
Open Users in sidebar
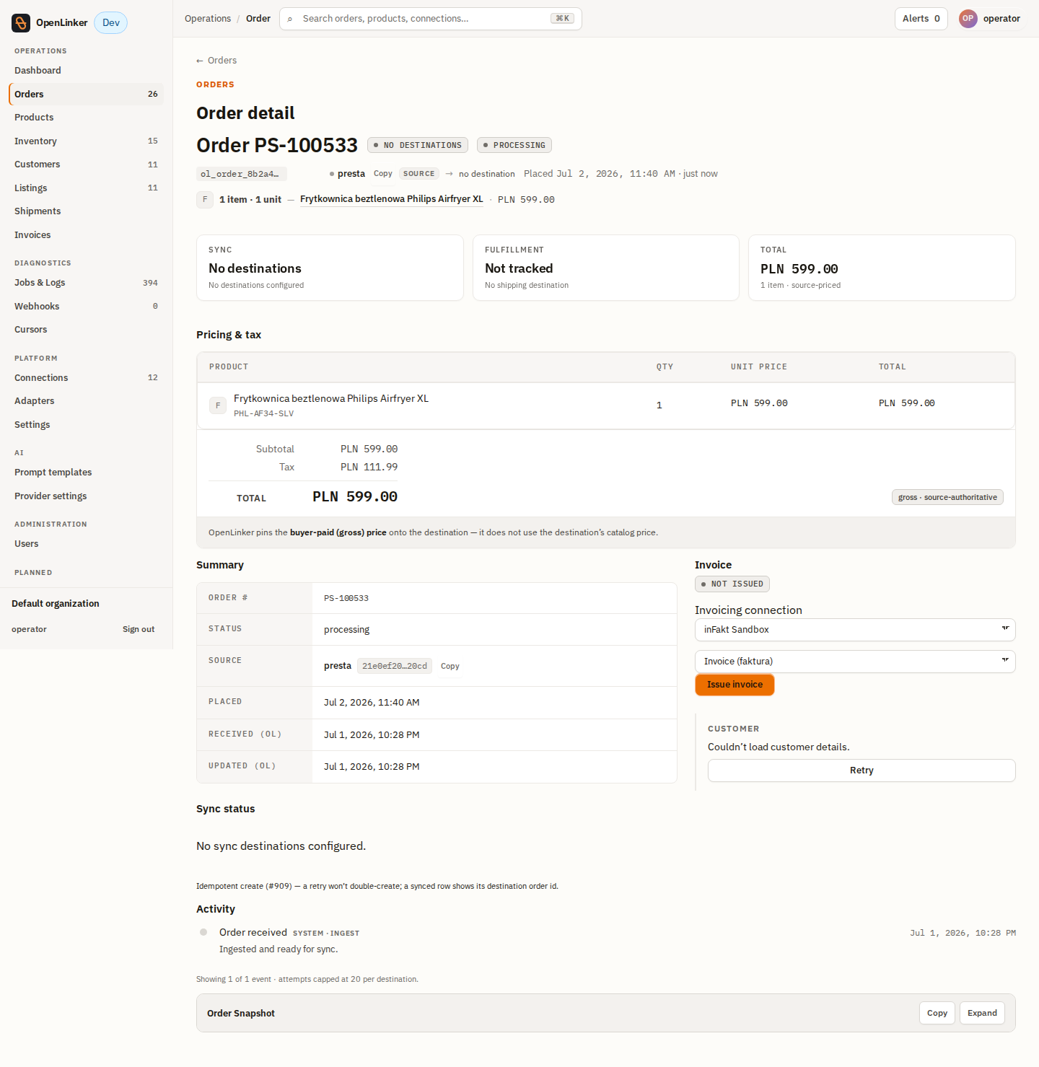[x=86, y=544]
